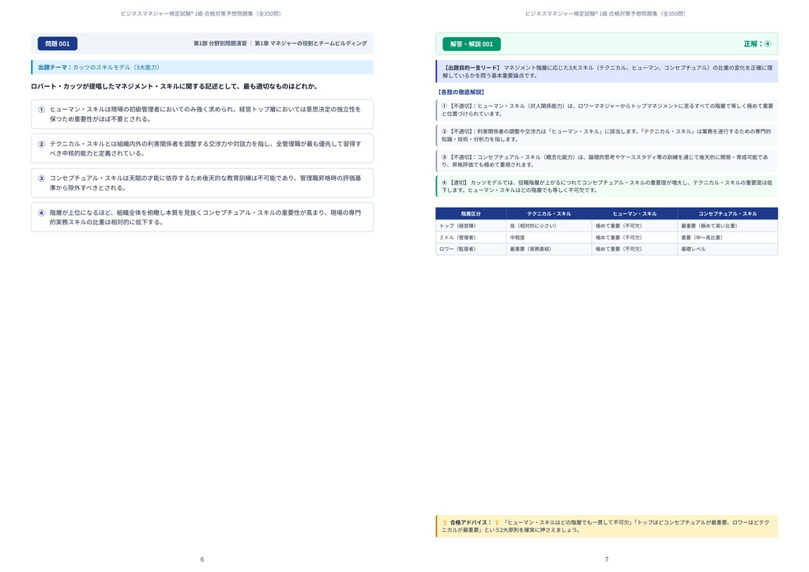Click the book title header above 解答・解説 001
Image resolution: width=809 pixels, height=572 pixels.
coord(605,14)
